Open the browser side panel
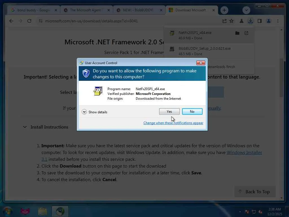Screen dimensions: 289x217 (x=260, y=21)
